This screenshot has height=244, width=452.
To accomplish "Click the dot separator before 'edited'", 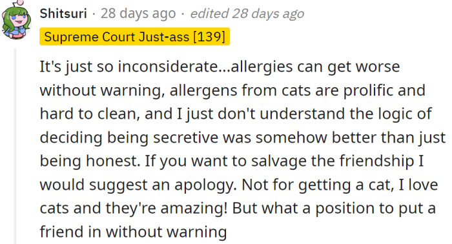I will (x=183, y=14).
